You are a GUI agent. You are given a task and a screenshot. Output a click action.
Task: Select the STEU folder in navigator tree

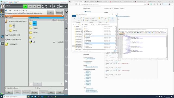coord(13,30)
